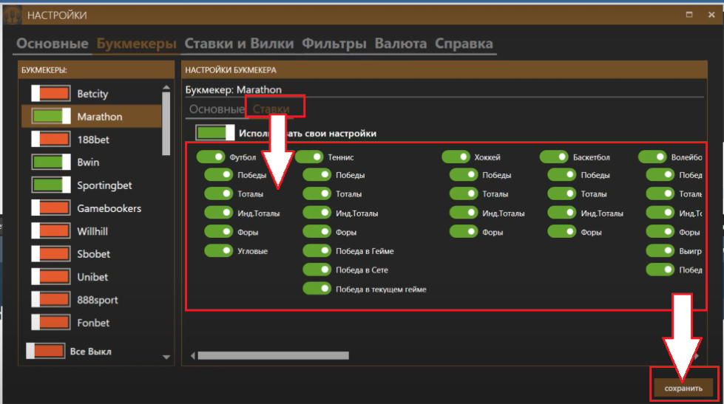Toggle Использовать свои настройки switch
Screen dimensions: 724x404
(x=214, y=133)
